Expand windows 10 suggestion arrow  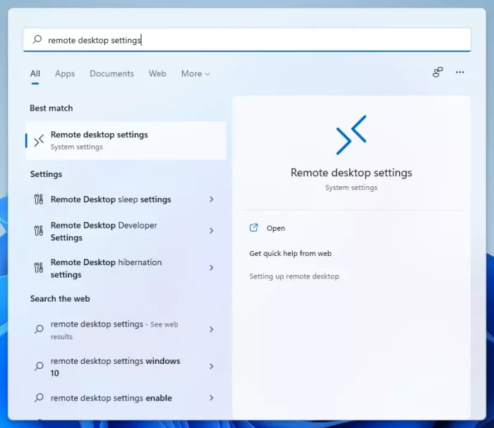[212, 367]
